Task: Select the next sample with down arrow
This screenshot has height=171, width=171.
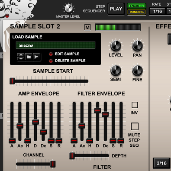Action: [21, 59]
